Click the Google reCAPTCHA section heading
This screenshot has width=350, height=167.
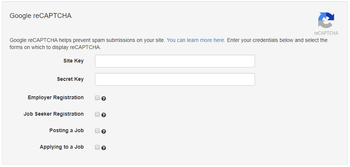[41, 16]
